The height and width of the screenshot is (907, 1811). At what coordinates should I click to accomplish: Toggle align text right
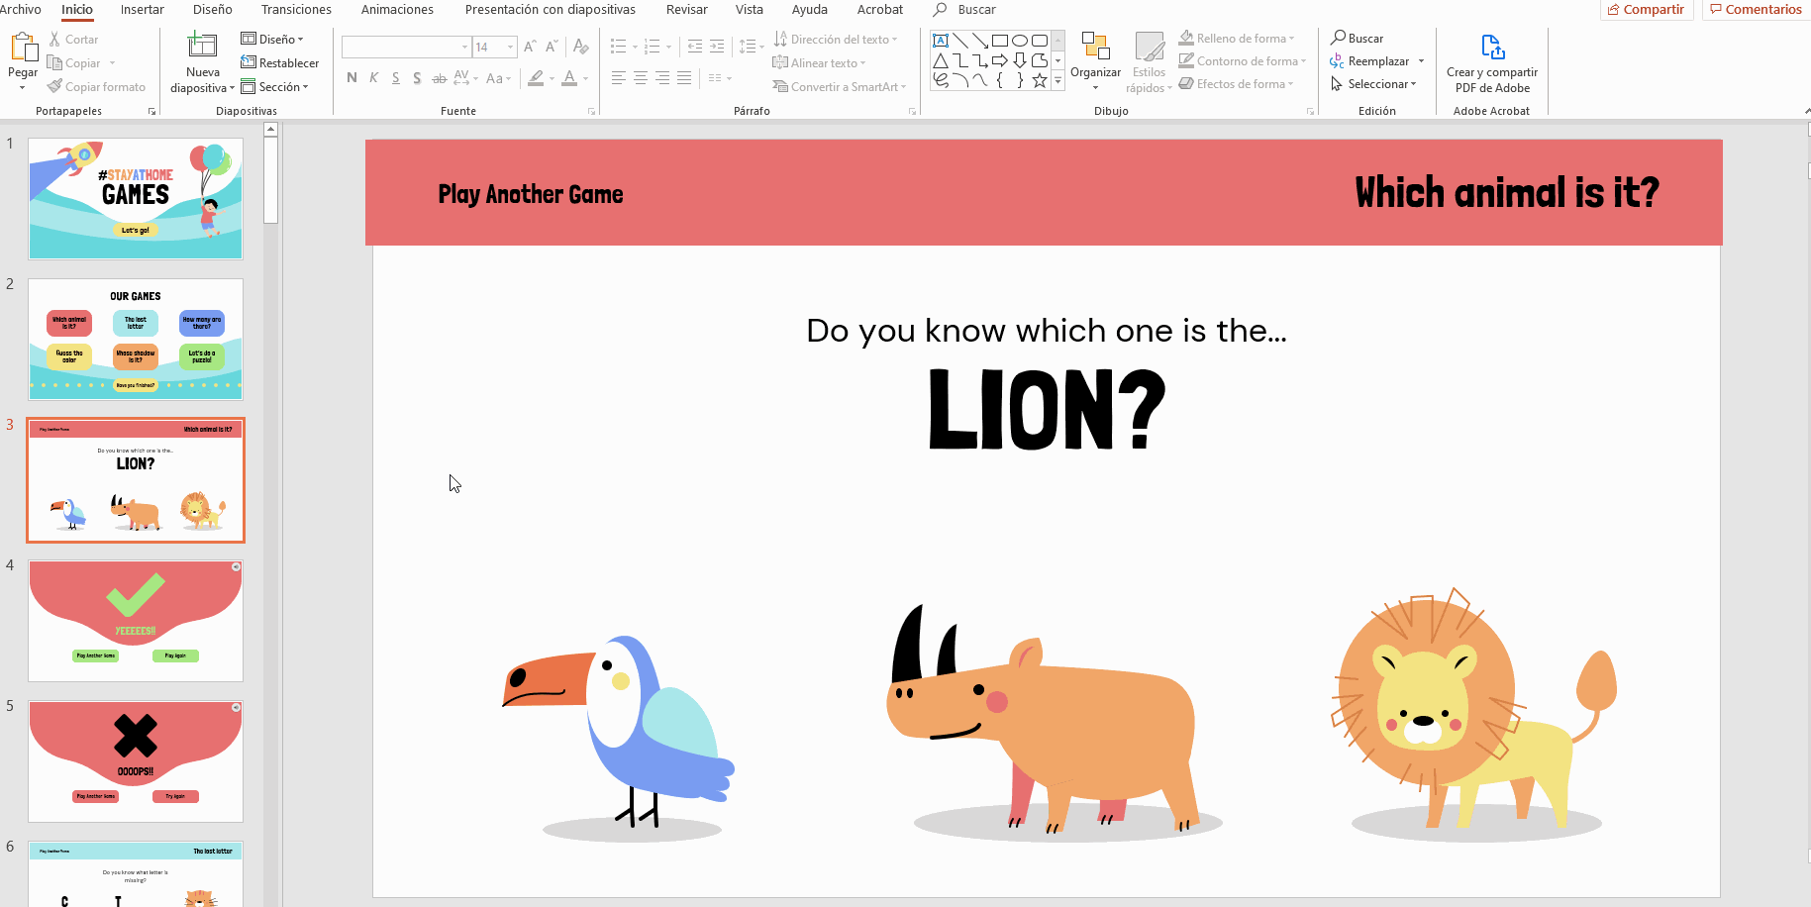(662, 78)
